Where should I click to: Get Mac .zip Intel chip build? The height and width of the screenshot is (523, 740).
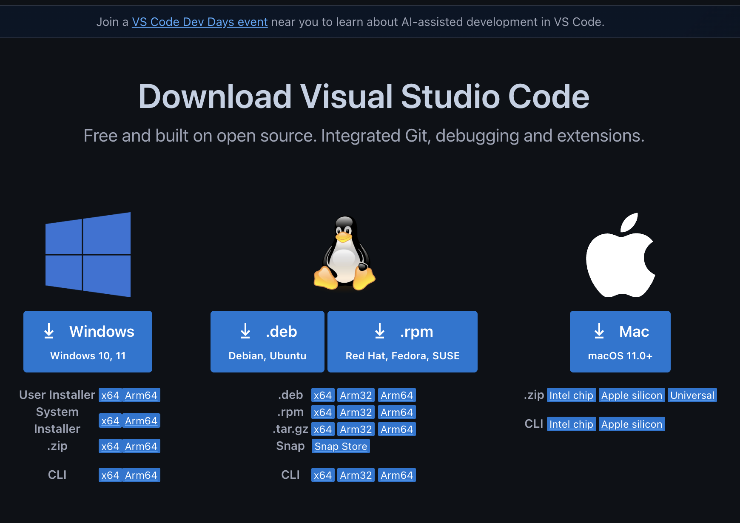pyautogui.click(x=571, y=395)
